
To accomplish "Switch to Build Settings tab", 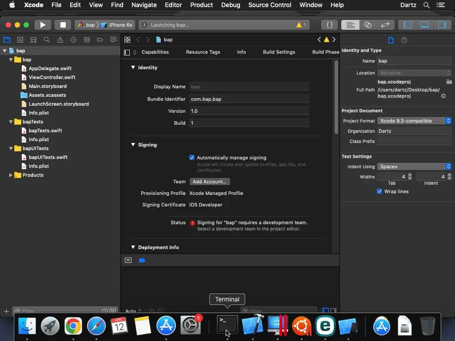I will click(279, 52).
